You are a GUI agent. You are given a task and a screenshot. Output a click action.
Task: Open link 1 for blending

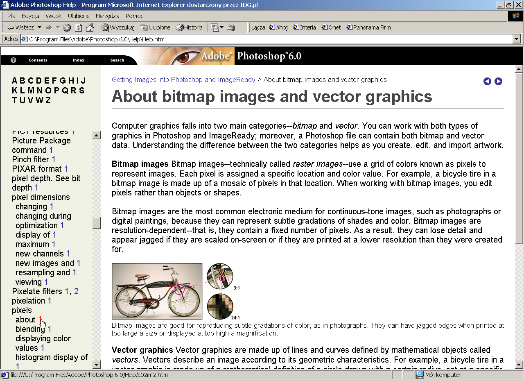pyautogui.click(x=50, y=329)
